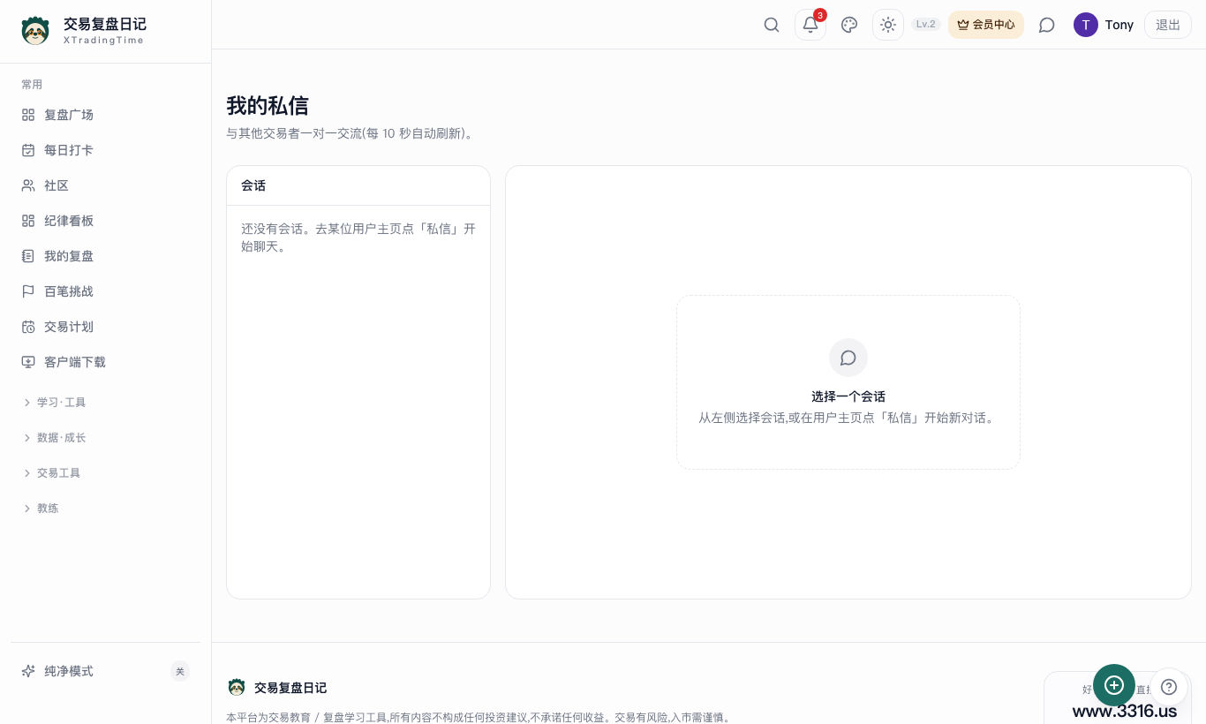Viewport: 1206px width, 724px height.
Task: Open the theme palette icon
Action: [x=849, y=25]
